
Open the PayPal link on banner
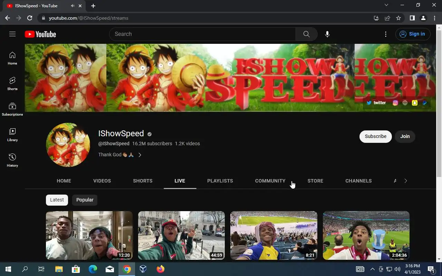[x=424, y=103]
